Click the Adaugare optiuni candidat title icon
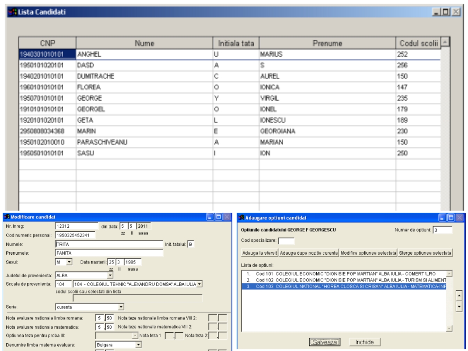The width and height of the screenshot is (468, 351). [x=241, y=217]
